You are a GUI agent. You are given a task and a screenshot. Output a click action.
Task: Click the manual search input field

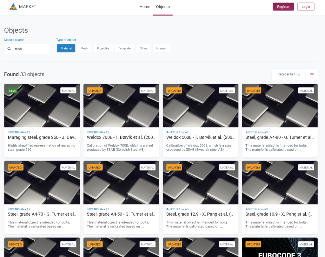click(27, 49)
